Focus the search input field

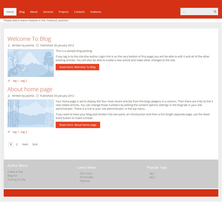click(197, 11)
